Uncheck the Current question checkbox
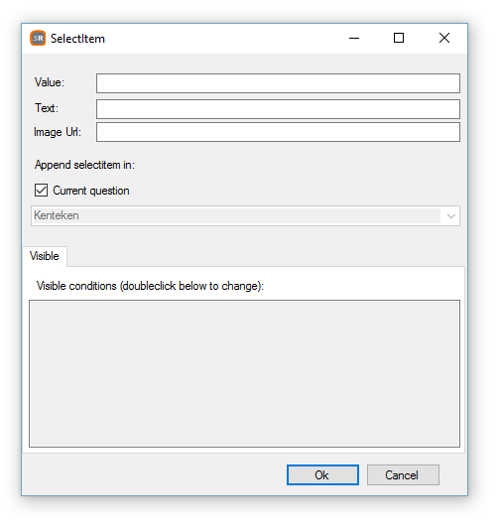The width and height of the screenshot is (500, 529). pyautogui.click(x=41, y=191)
